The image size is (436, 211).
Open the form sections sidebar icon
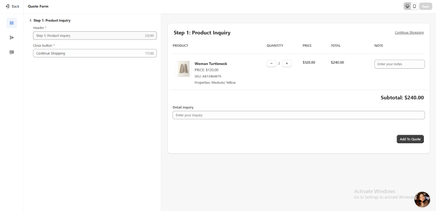pos(12,23)
